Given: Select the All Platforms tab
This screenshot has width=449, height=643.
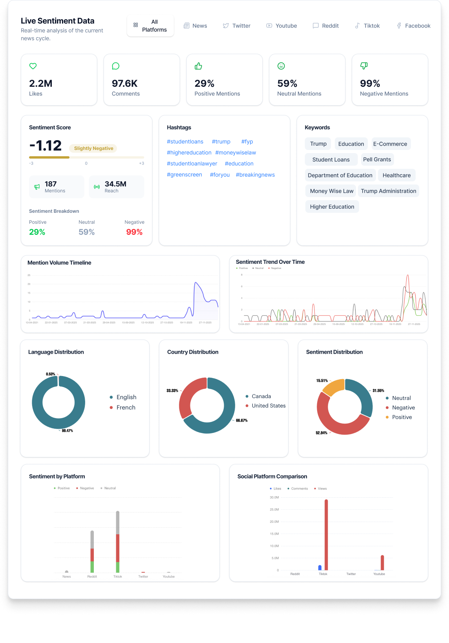Looking at the screenshot, I should [150, 26].
